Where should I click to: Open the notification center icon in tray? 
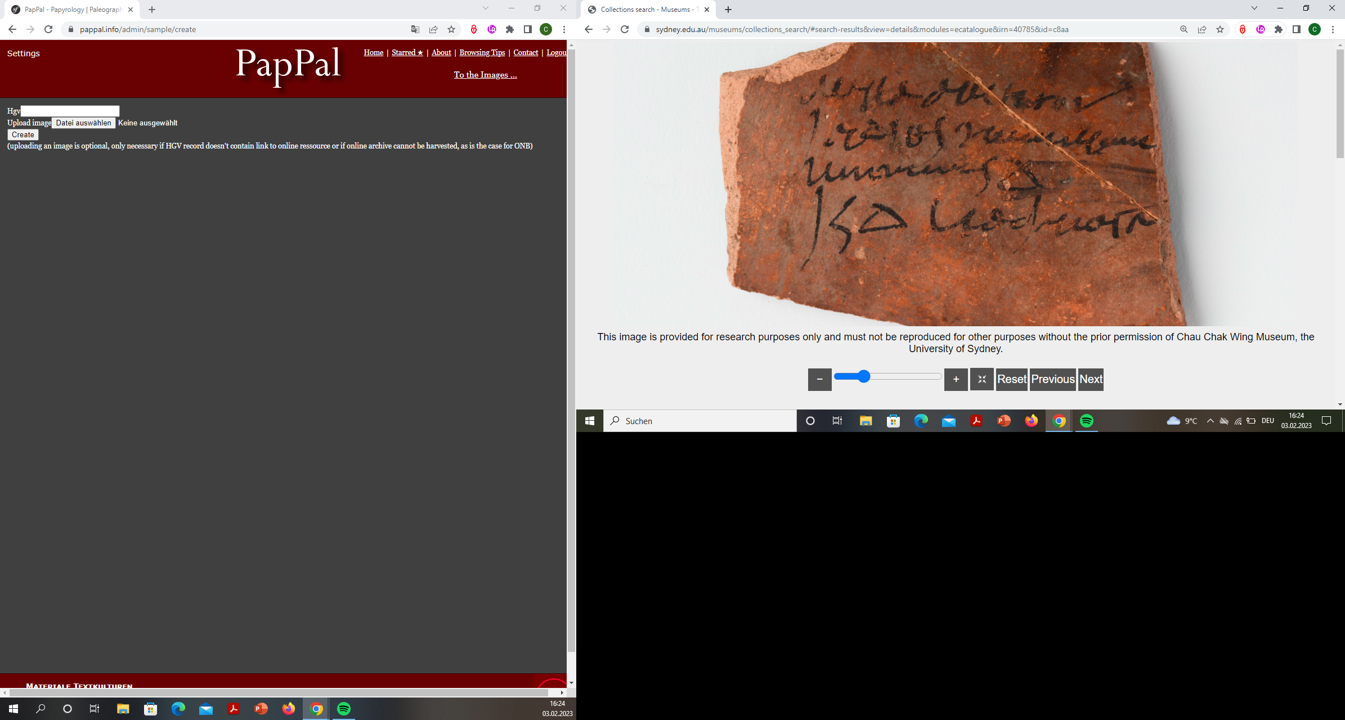(x=1326, y=421)
